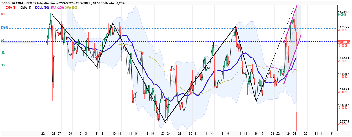Click date label 30 on time axis
Viewport: 352px width, 137px height.
coord(191,133)
